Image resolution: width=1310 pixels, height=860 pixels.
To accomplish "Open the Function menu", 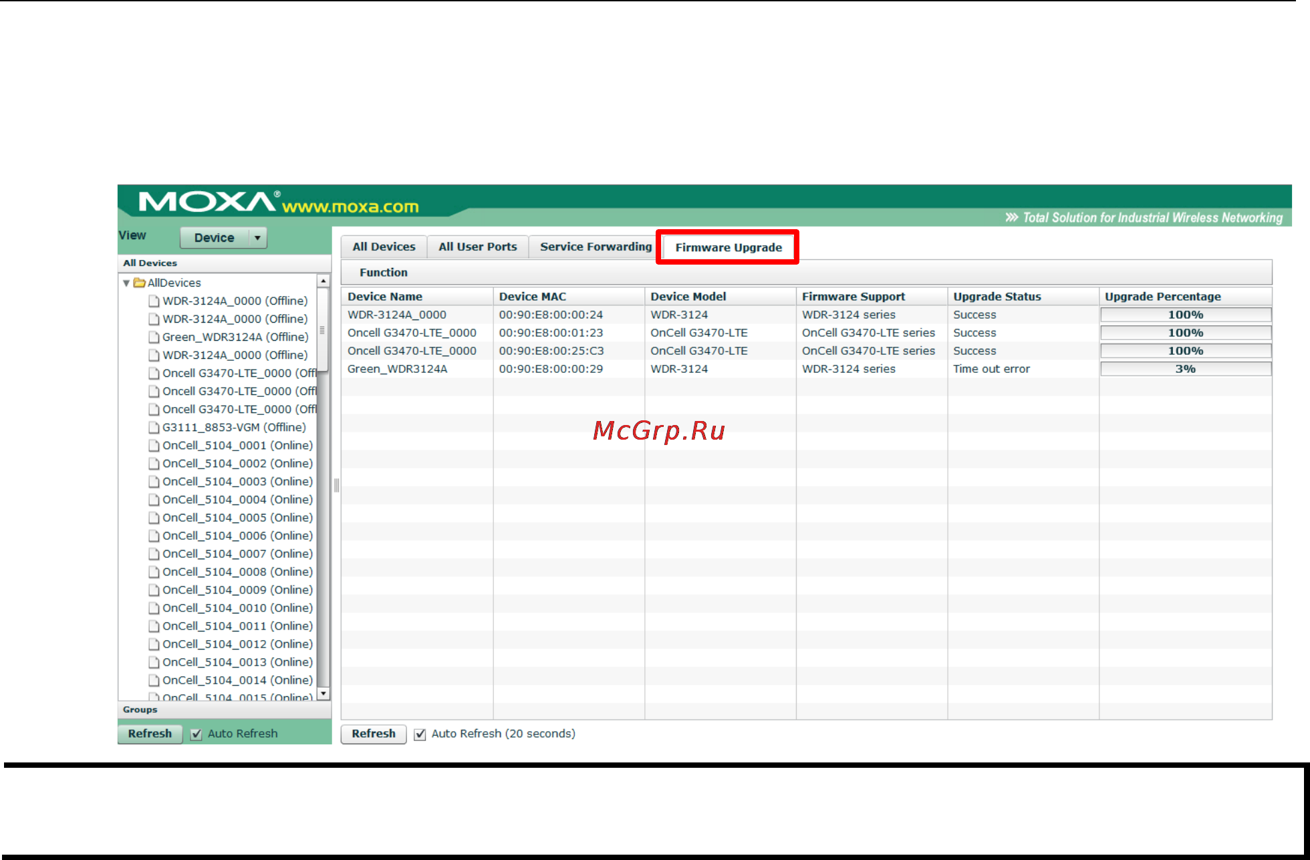I will click(x=383, y=273).
